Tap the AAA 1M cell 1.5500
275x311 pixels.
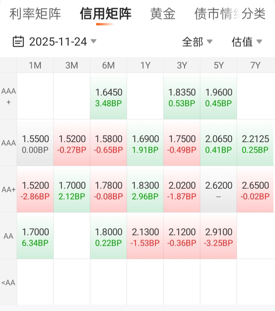point(35,143)
